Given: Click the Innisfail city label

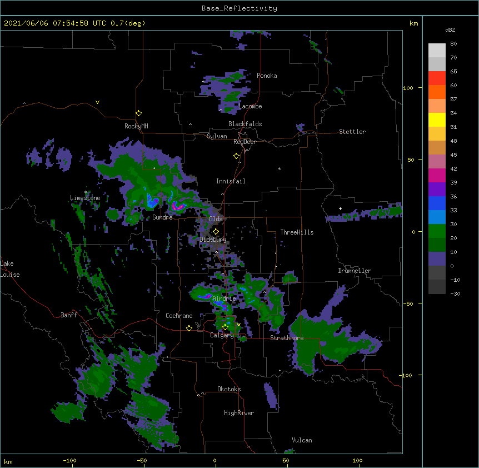Looking at the screenshot, I should 231,181.
